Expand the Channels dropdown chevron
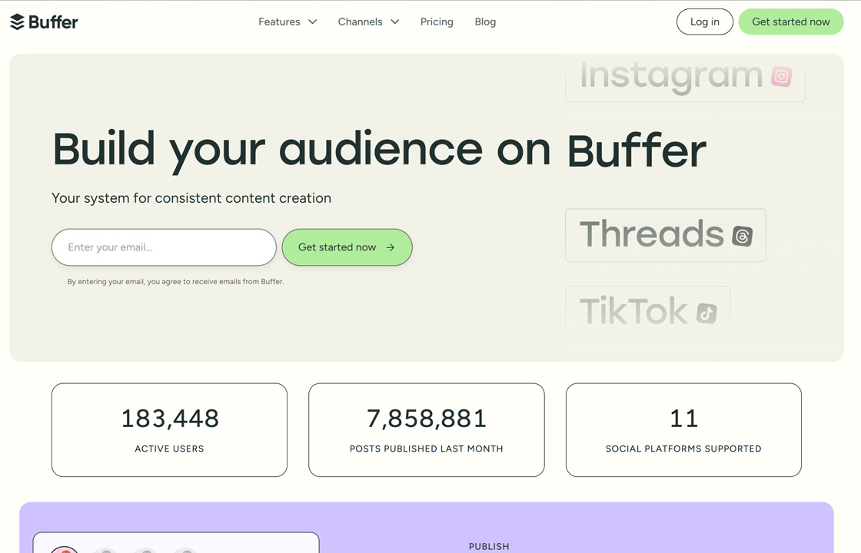This screenshot has height=553, width=861. (x=395, y=22)
